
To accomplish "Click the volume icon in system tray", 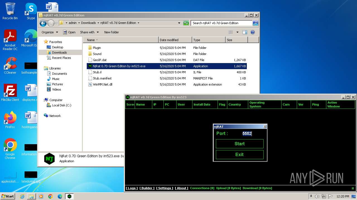I will click(317, 196).
